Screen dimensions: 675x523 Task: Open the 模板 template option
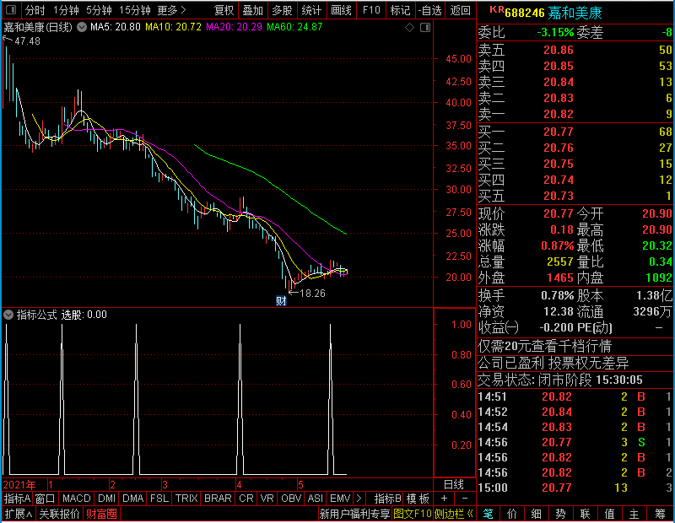418,499
